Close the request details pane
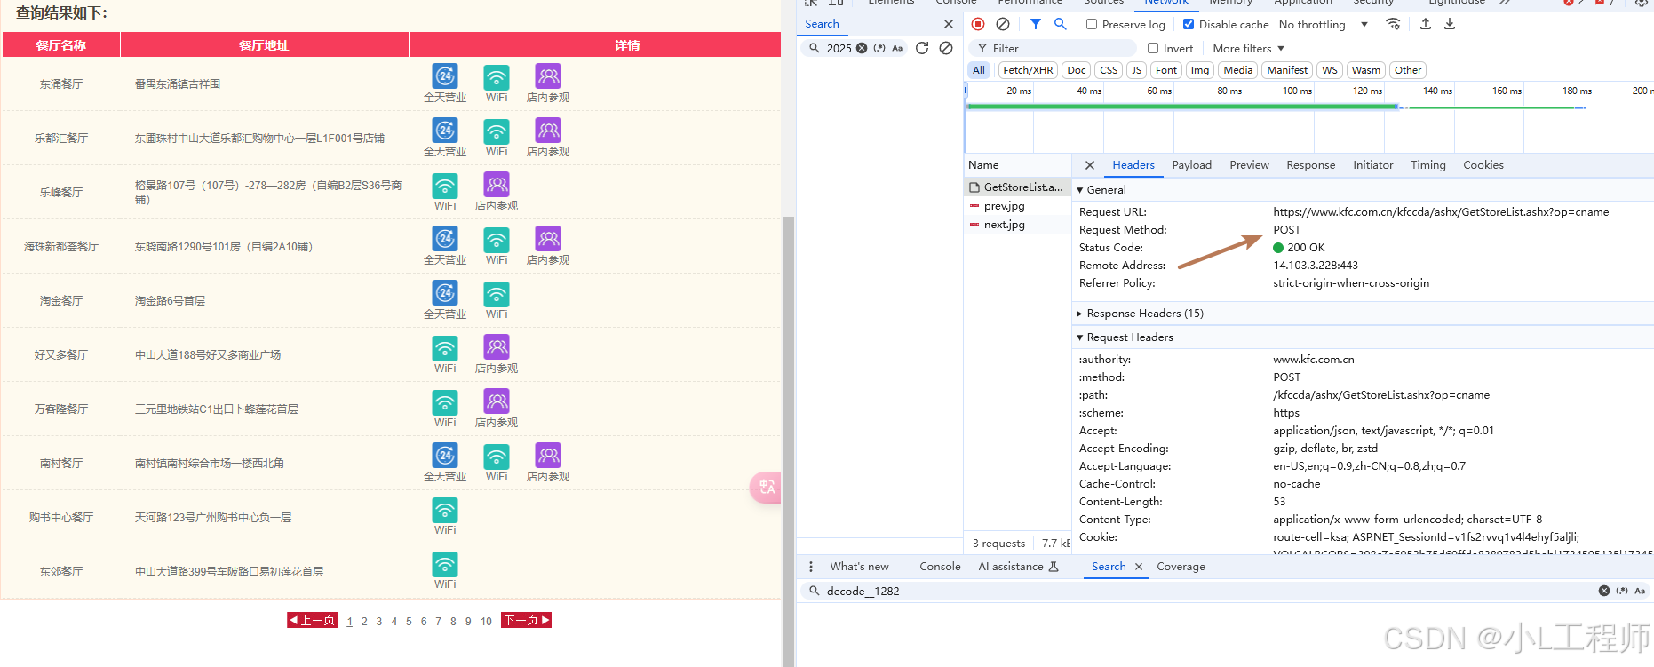 tap(1090, 165)
